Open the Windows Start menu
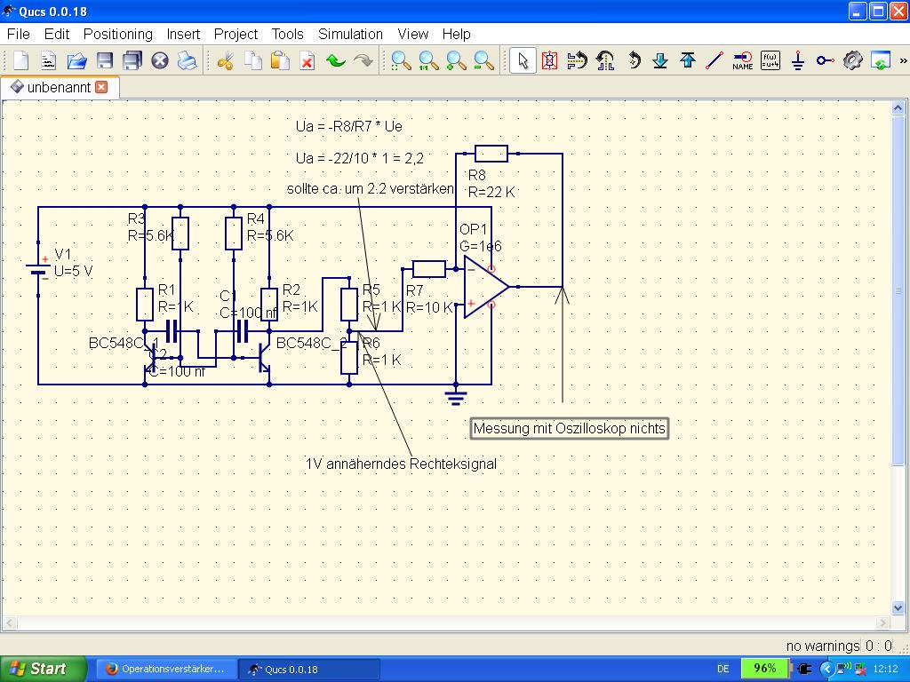Image resolution: width=910 pixels, height=682 pixels. tap(42, 669)
